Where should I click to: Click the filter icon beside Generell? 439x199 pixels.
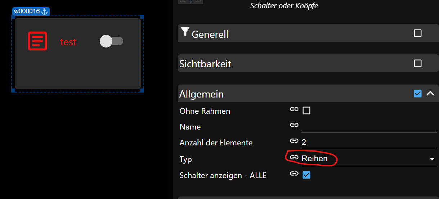pyautogui.click(x=185, y=32)
